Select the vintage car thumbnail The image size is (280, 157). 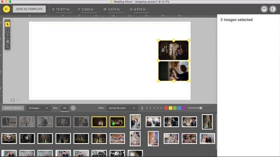[9, 138]
